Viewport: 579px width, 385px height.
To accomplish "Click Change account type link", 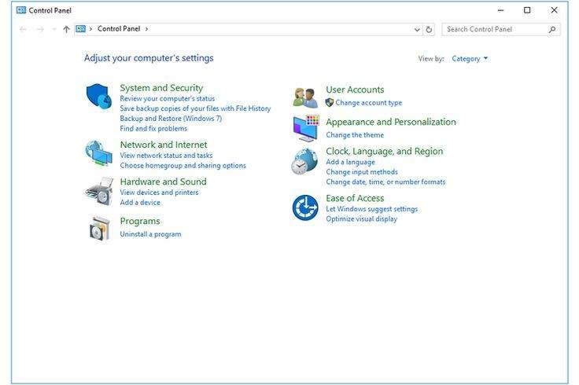I will [x=368, y=103].
